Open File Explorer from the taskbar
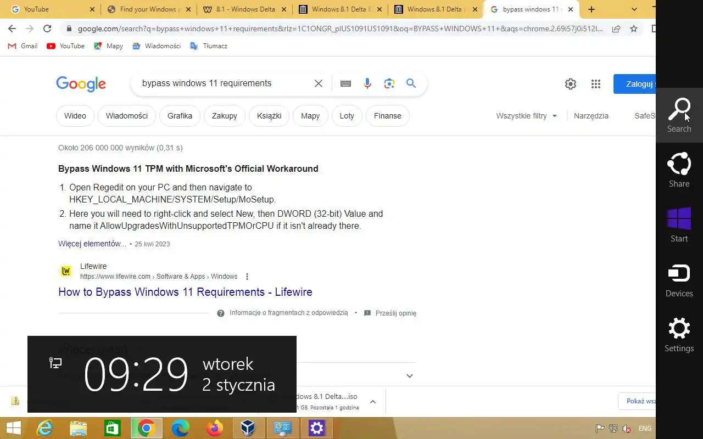The height and width of the screenshot is (439, 703). click(79, 428)
